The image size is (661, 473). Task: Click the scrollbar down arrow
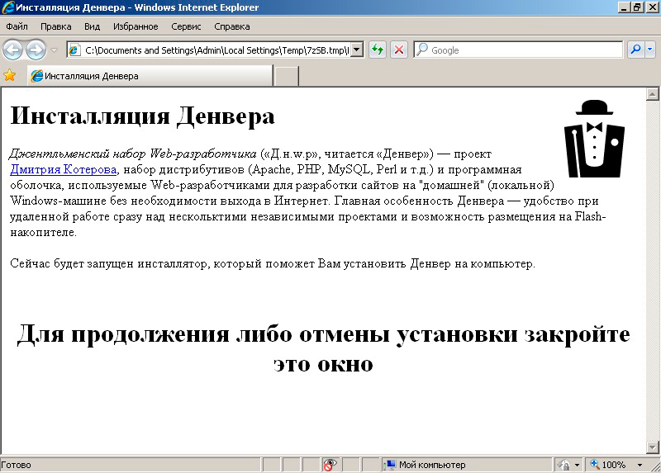coord(652,447)
